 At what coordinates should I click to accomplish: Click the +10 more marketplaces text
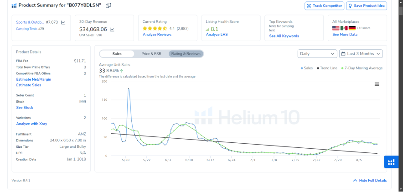pos(363,28)
